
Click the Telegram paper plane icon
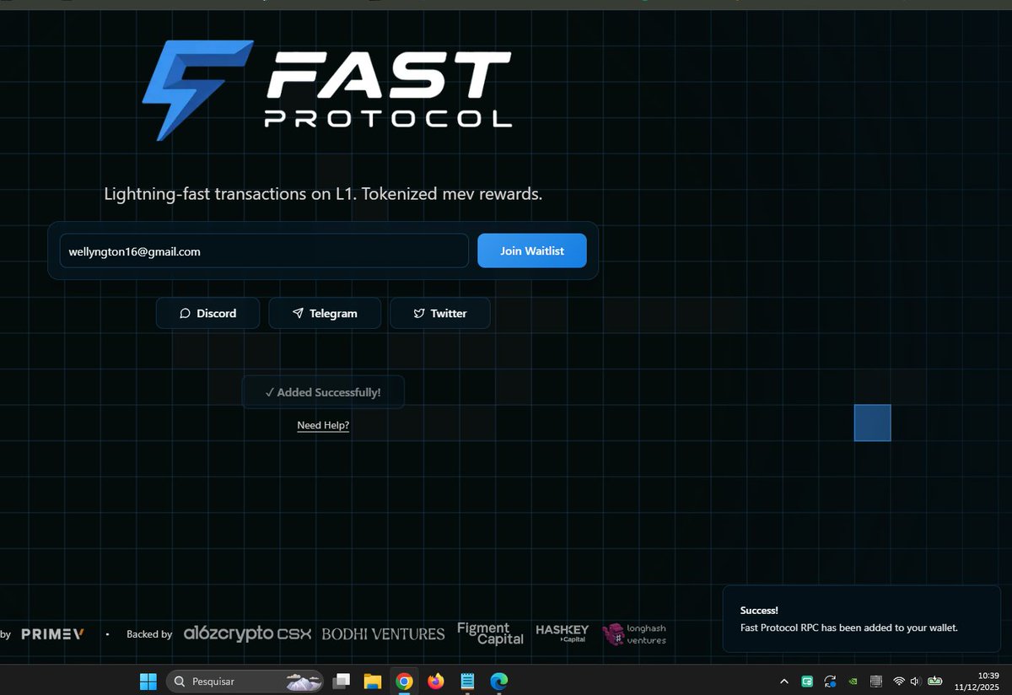click(x=298, y=313)
